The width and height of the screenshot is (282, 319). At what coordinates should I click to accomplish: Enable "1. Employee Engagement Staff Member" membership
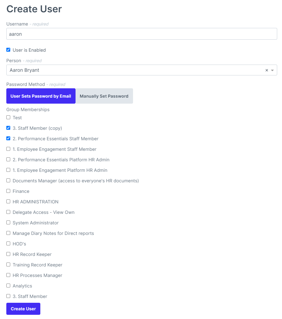tap(8, 149)
